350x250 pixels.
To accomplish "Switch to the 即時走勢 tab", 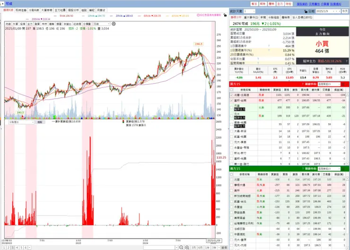I will click(x=21, y=10).
